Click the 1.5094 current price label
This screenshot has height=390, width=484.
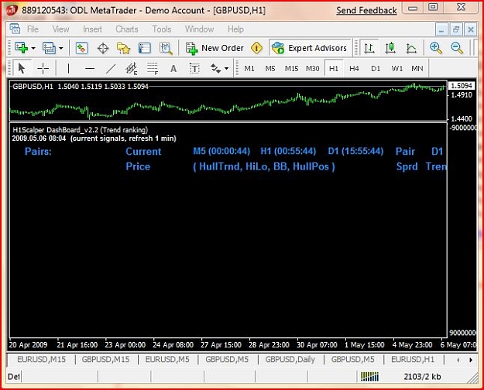462,85
